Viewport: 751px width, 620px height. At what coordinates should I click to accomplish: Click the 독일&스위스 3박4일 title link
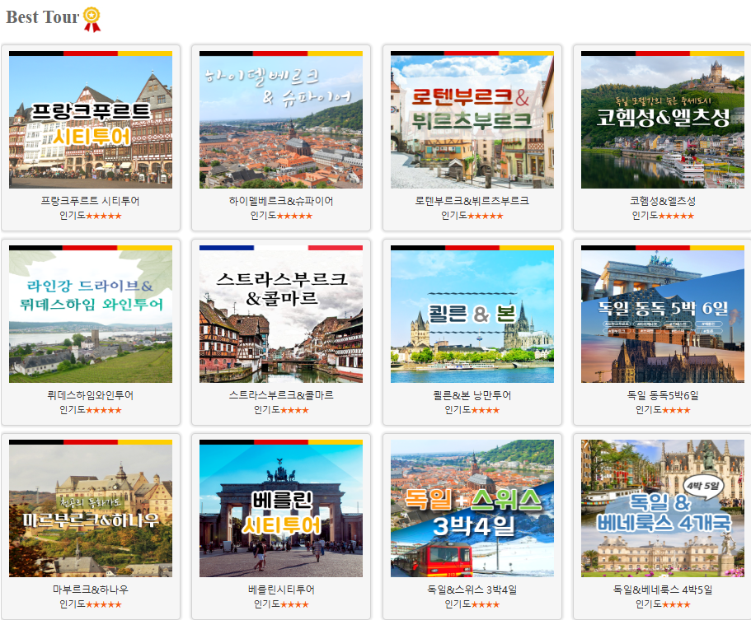[x=472, y=590]
